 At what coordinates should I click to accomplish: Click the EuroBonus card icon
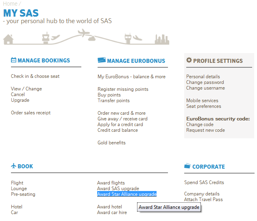click(102, 60)
